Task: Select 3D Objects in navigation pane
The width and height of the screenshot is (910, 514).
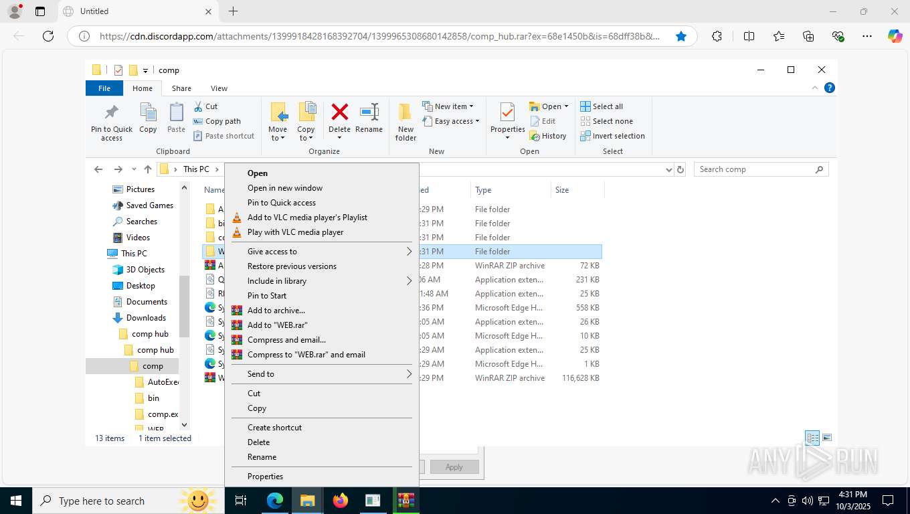Action: pos(145,270)
